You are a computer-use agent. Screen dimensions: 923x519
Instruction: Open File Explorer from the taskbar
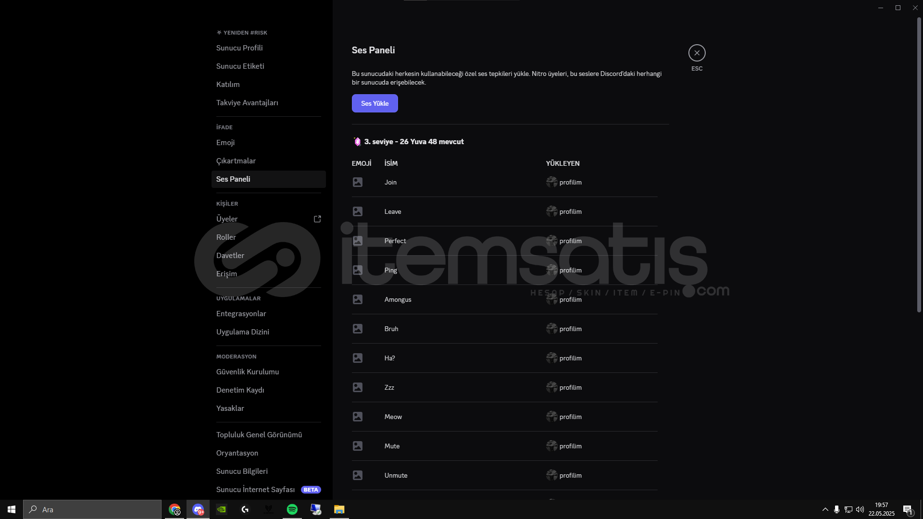339,509
